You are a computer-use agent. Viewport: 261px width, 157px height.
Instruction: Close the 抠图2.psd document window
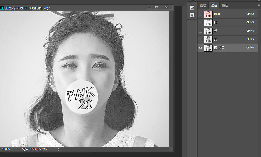[166, 7]
